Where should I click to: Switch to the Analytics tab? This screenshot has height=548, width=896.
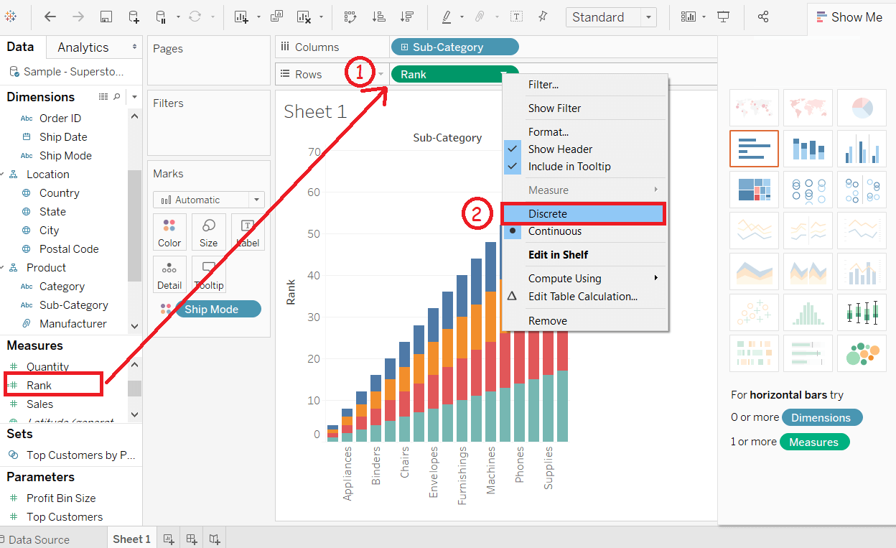pos(83,47)
